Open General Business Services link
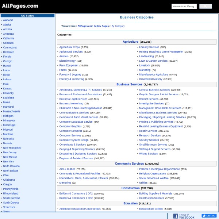Image resolution: width=219 pixels, height=219 pixels. click(154, 90)
